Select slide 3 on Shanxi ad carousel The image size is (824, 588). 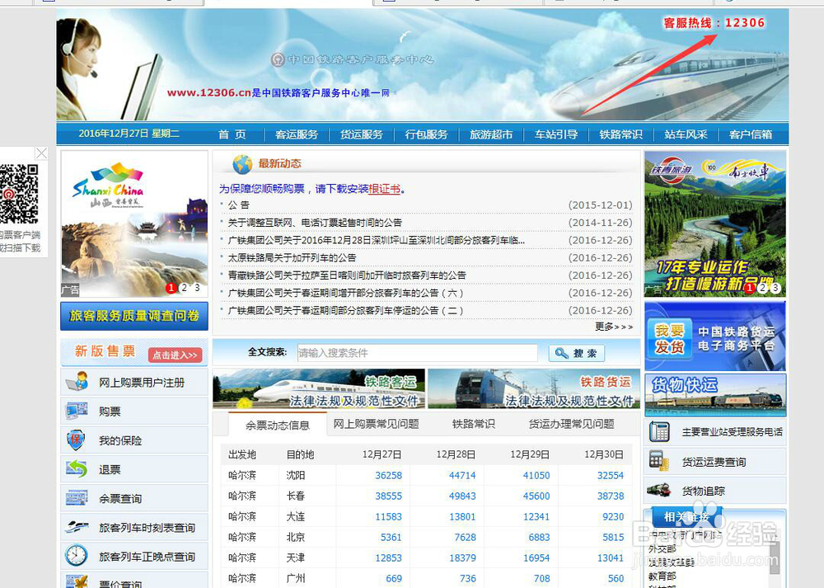(x=197, y=288)
